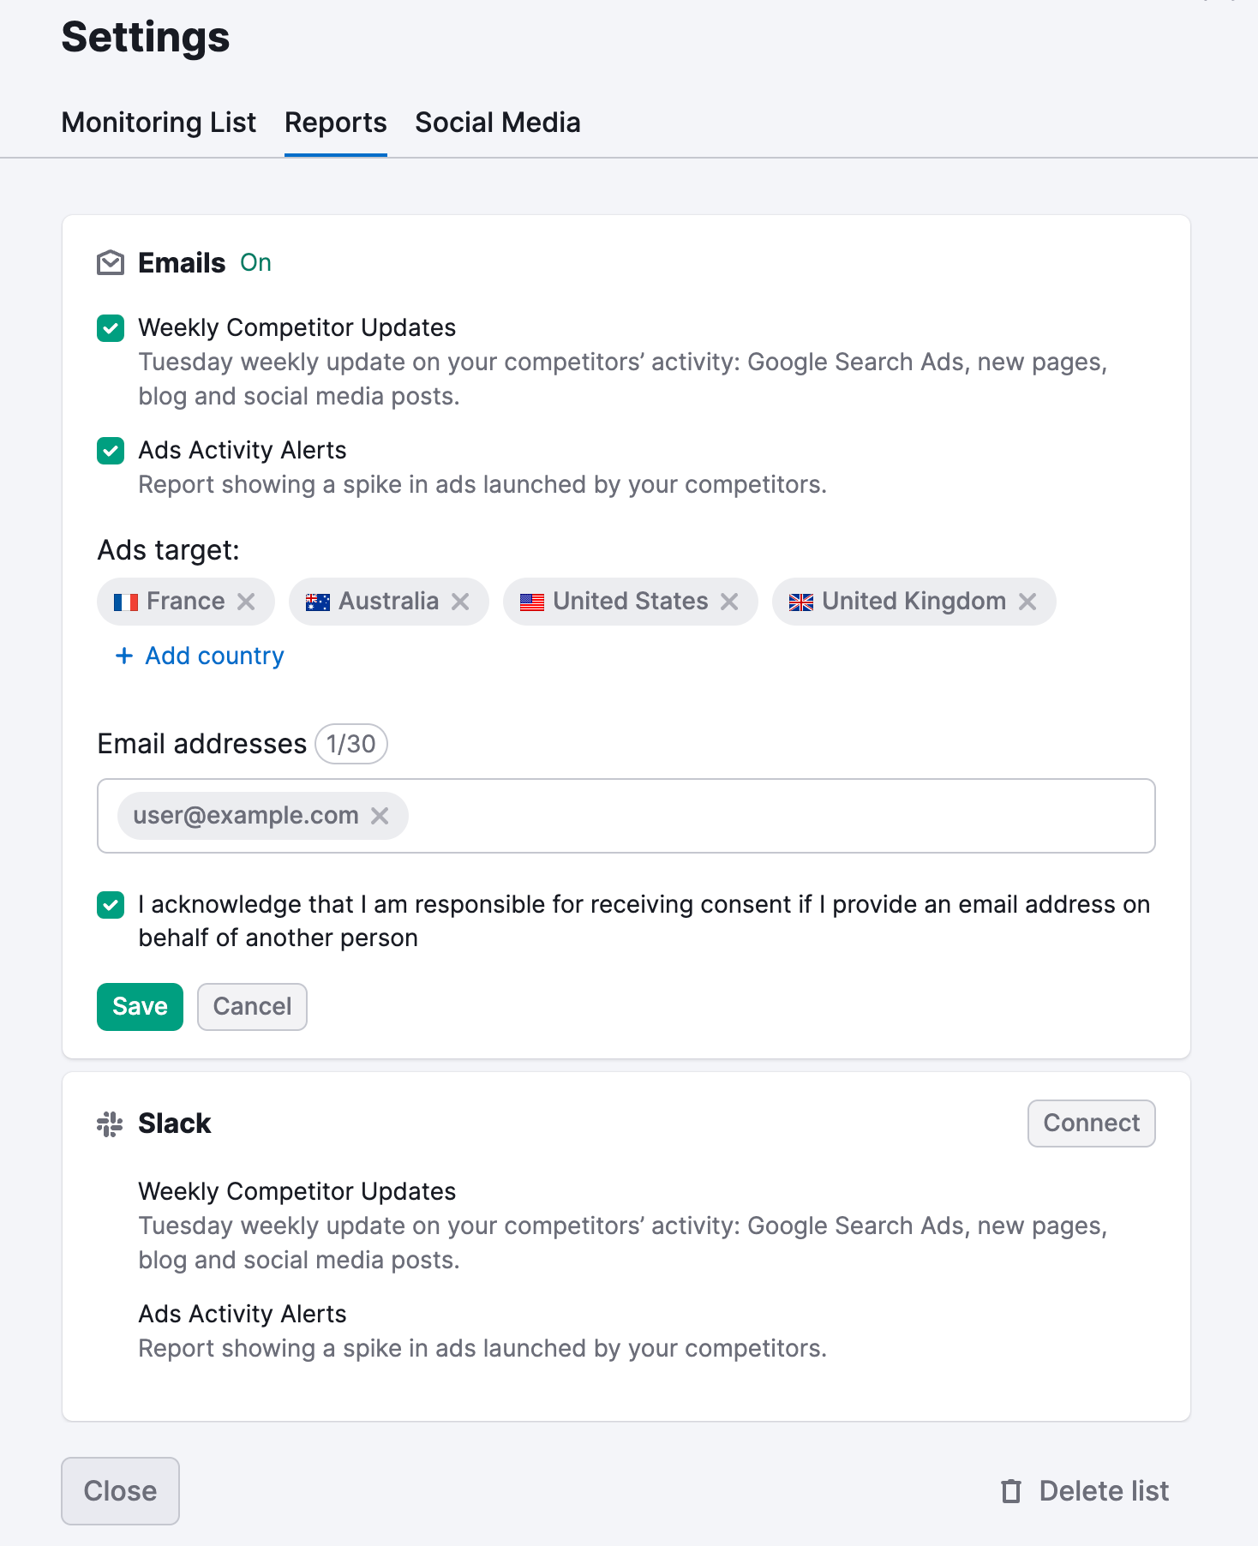The height and width of the screenshot is (1546, 1258).
Task: Switch to Monitoring List tab
Action: pyautogui.click(x=159, y=123)
